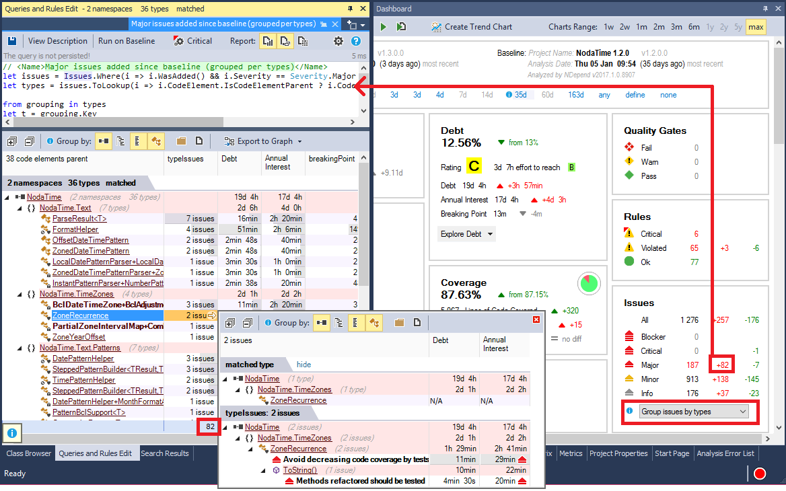Open the Analysis Error List tab

[x=725, y=453]
